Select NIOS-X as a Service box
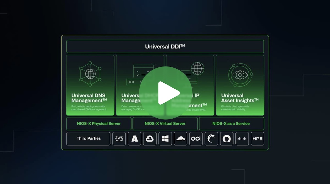 pyautogui.click(x=231, y=124)
